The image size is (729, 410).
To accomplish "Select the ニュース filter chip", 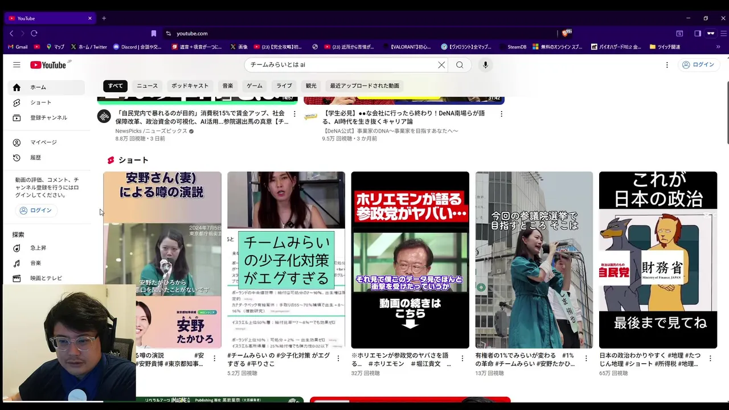I will (147, 85).
